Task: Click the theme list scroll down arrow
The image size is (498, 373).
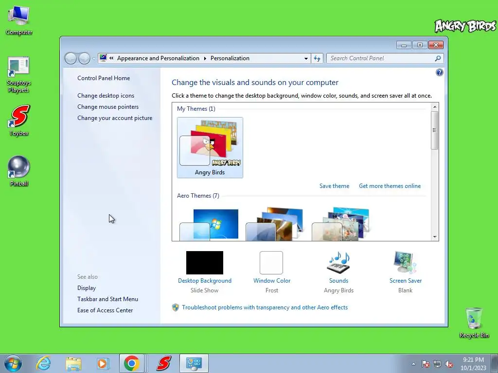Action: pos(435,237)
